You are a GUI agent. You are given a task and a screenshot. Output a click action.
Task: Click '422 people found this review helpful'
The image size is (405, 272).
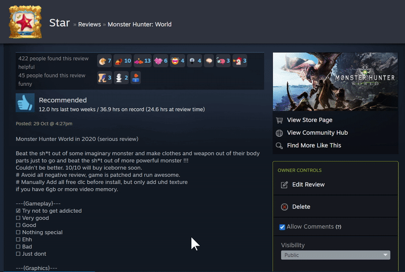pyautogui.click(x=54, y=62)
